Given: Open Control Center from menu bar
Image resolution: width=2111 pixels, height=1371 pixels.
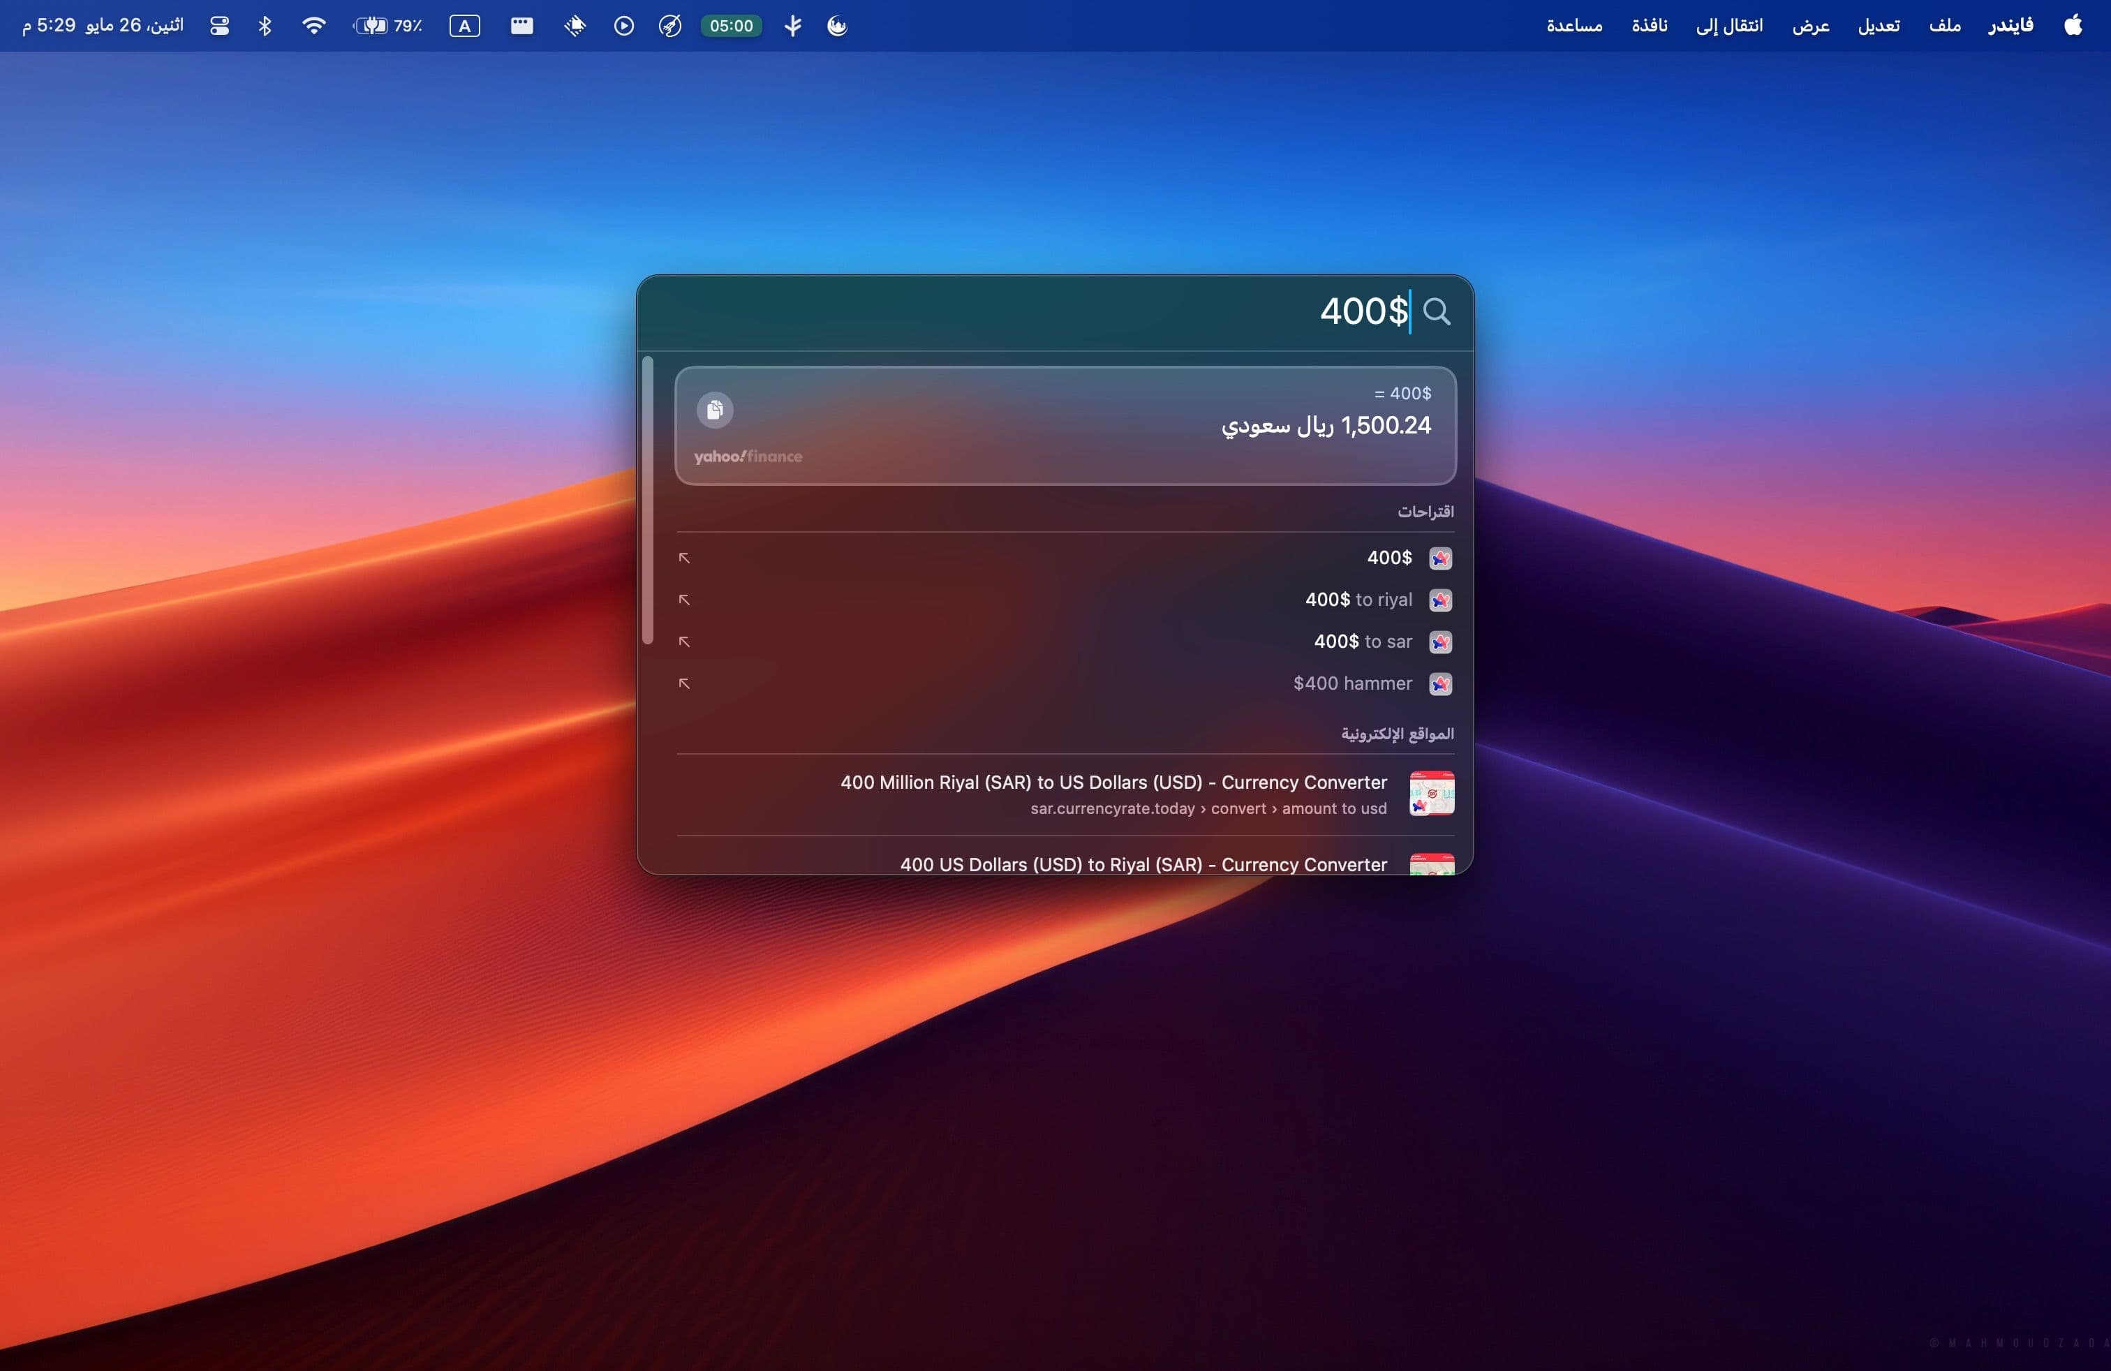Looking at the screenshot, I should [x=219, y=26].
